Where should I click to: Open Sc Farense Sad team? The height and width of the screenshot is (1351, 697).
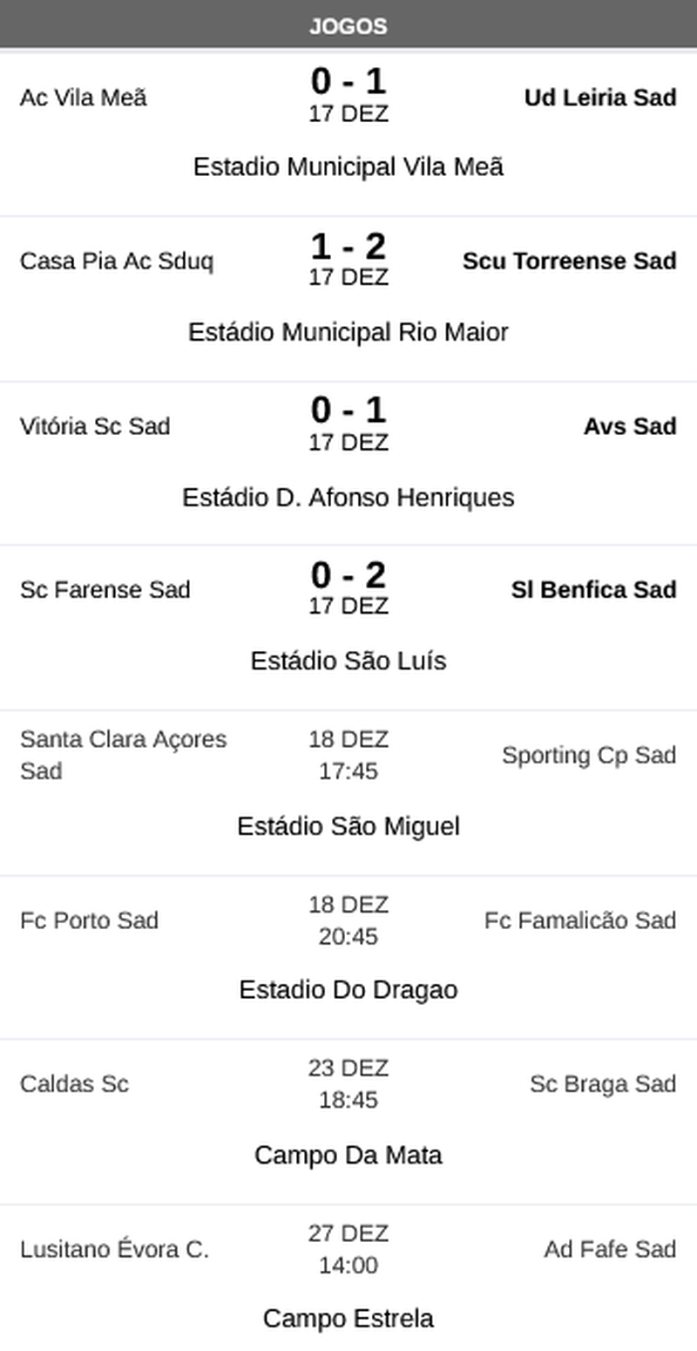pyautogui.click(x=105, y=590)
